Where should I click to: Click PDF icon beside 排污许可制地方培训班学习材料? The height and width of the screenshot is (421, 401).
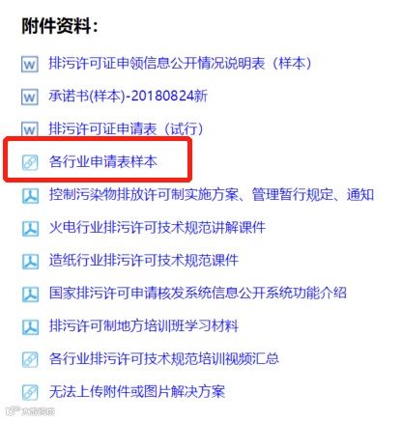[x=30, y=326]
